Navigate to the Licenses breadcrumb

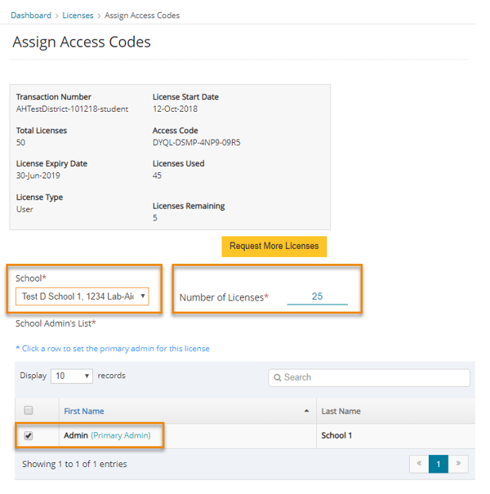tap(78, 16)
